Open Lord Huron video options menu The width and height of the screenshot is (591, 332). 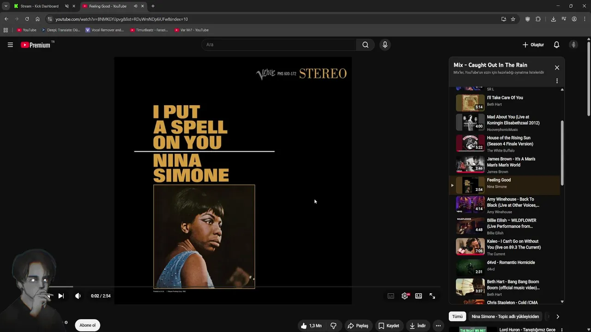coord(561,330)
